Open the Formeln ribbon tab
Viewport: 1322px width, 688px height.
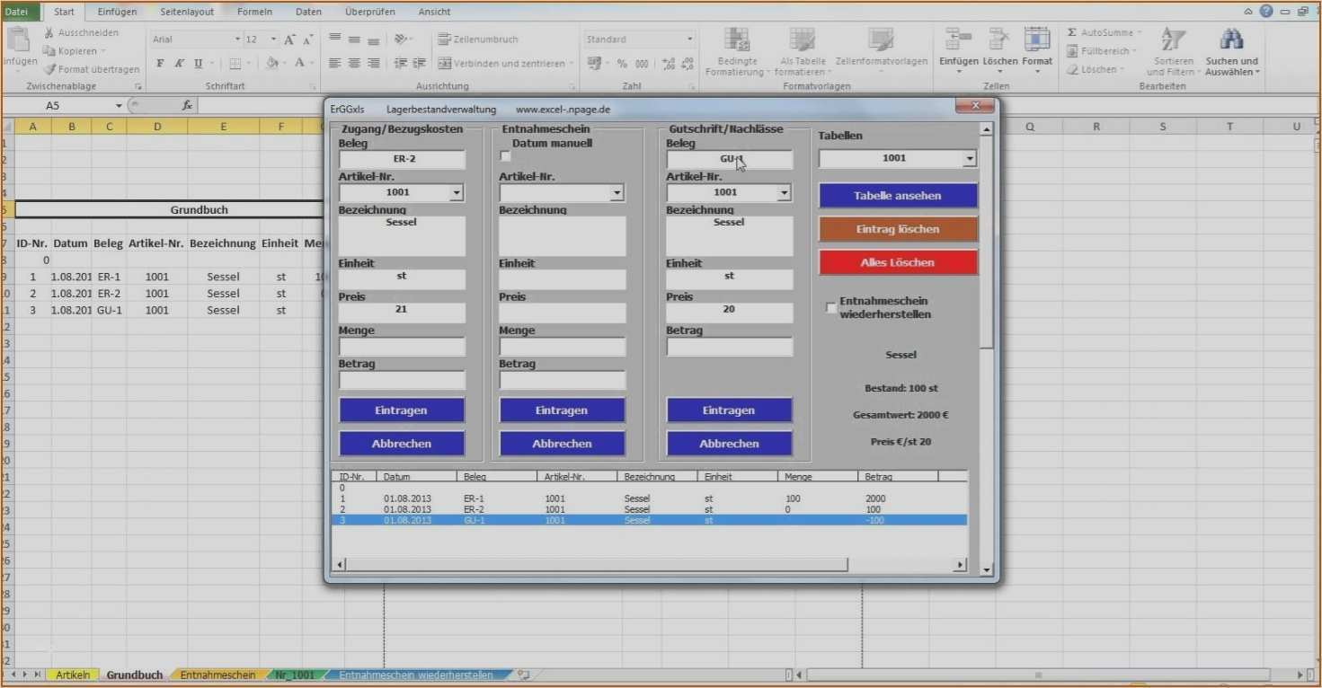[254, 12]
